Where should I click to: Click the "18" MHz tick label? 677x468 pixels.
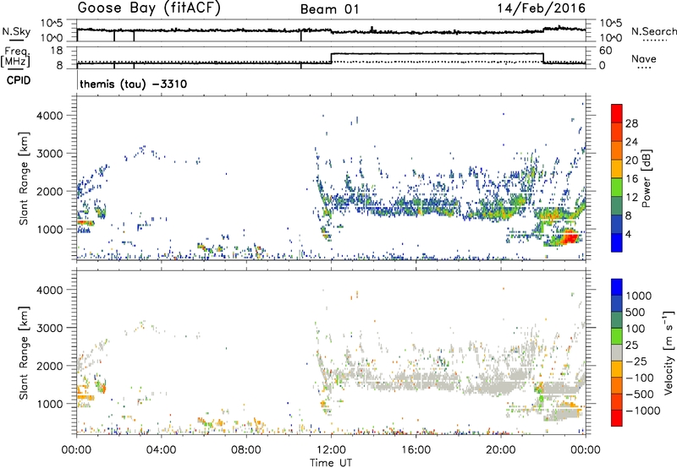(56, 51)
